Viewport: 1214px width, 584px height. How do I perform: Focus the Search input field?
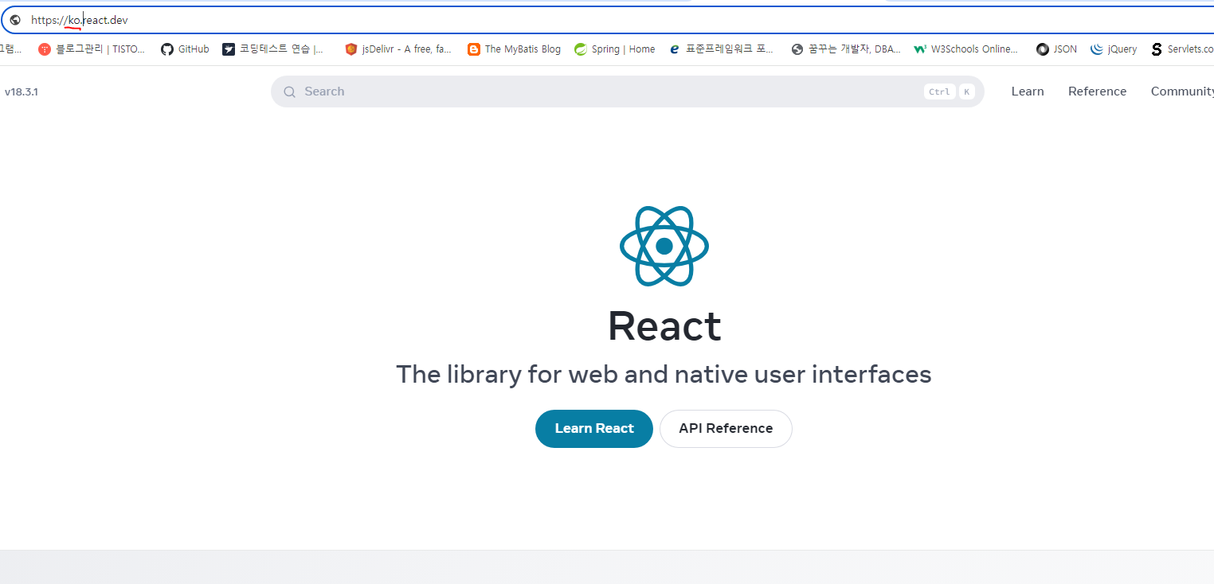[628, 91]
